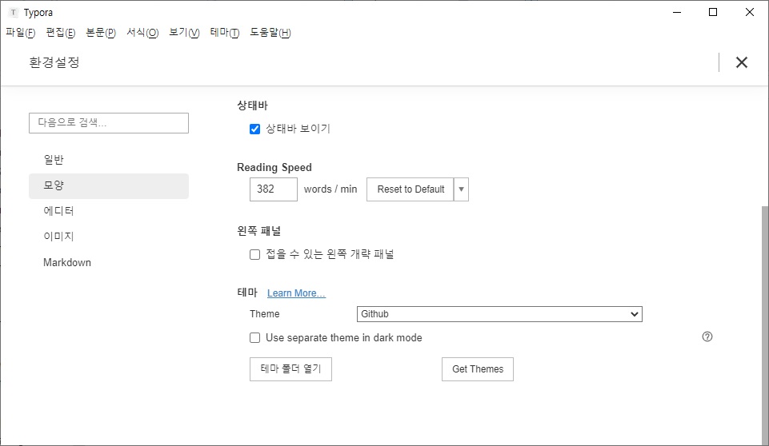Open the 서식(O) menu
The height and width of the screenshot is (446, 769).
point(142,33)
